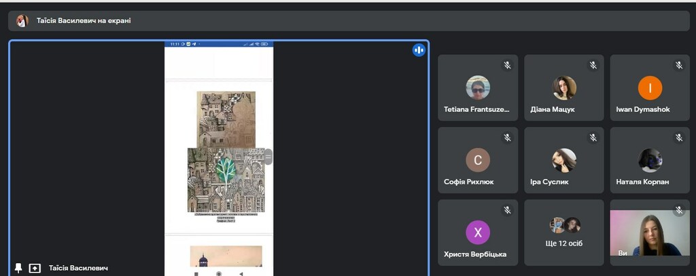Click the 'Іра Суслик' name label
Screen dimensions: 696x276
tap(549, 182)
